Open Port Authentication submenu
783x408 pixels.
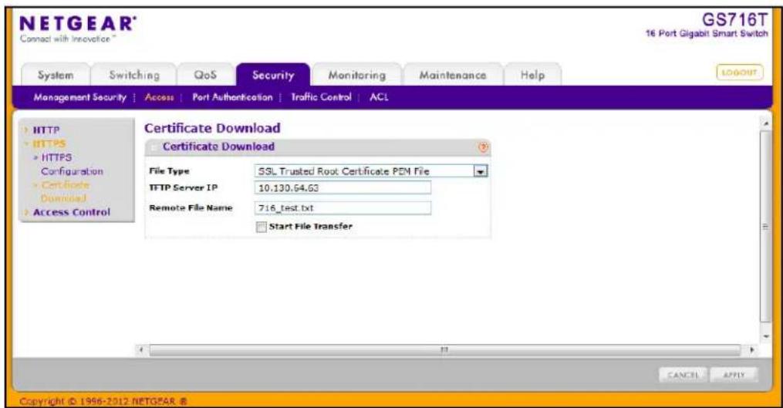[233, 97]
